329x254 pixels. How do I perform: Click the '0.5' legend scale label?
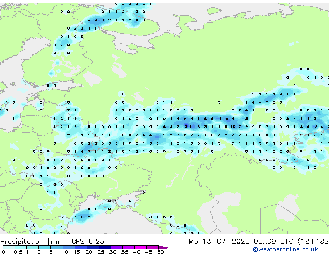tap(18, 252)
